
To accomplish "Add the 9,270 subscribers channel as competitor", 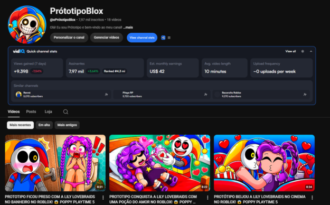I will 305,95.
